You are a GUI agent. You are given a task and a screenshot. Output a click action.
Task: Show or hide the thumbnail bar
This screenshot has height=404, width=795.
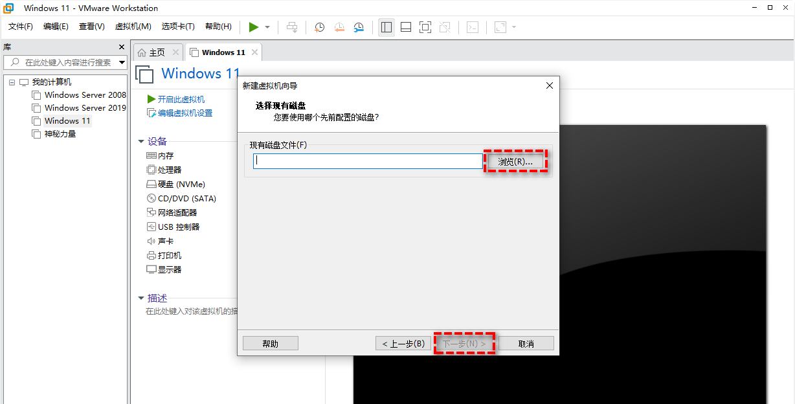point(405,27)
